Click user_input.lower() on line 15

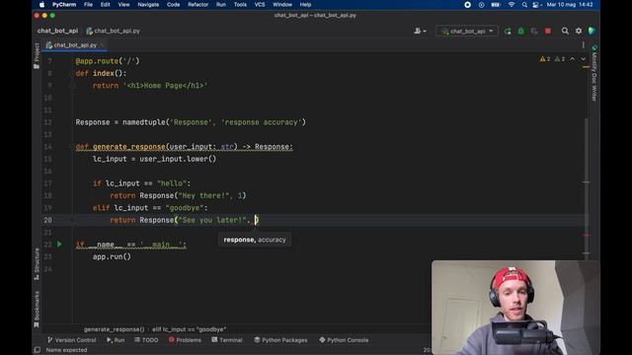[178, 159]
